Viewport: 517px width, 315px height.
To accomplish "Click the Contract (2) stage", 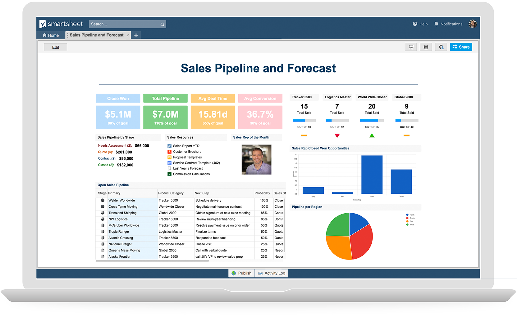I will (x=107, y=158).
